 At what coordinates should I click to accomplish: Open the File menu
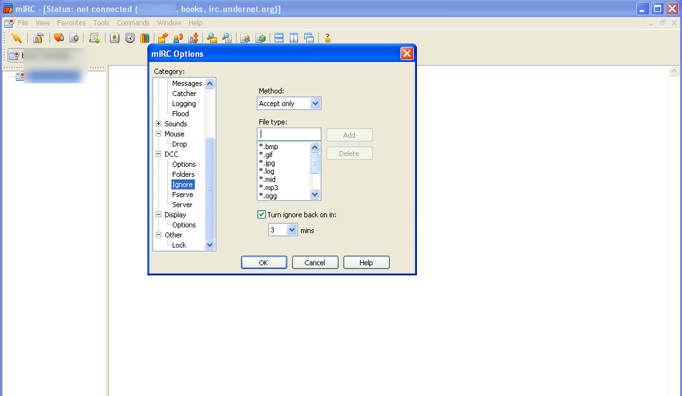[x=23, y=23]
